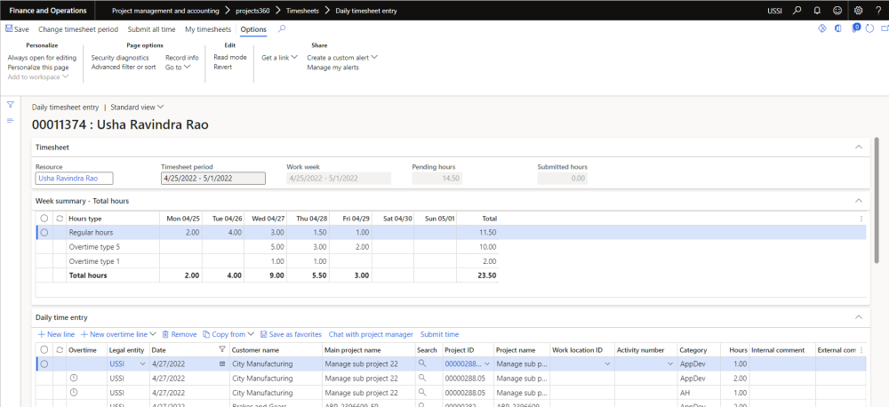Image resolution: width=889 pixels, height=407 pixels.
Task: Switch to the My timesheets tab
Action: point(207,29)
